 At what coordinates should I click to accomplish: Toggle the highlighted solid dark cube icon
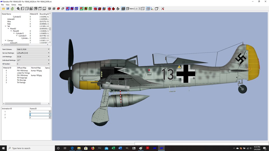123,9
